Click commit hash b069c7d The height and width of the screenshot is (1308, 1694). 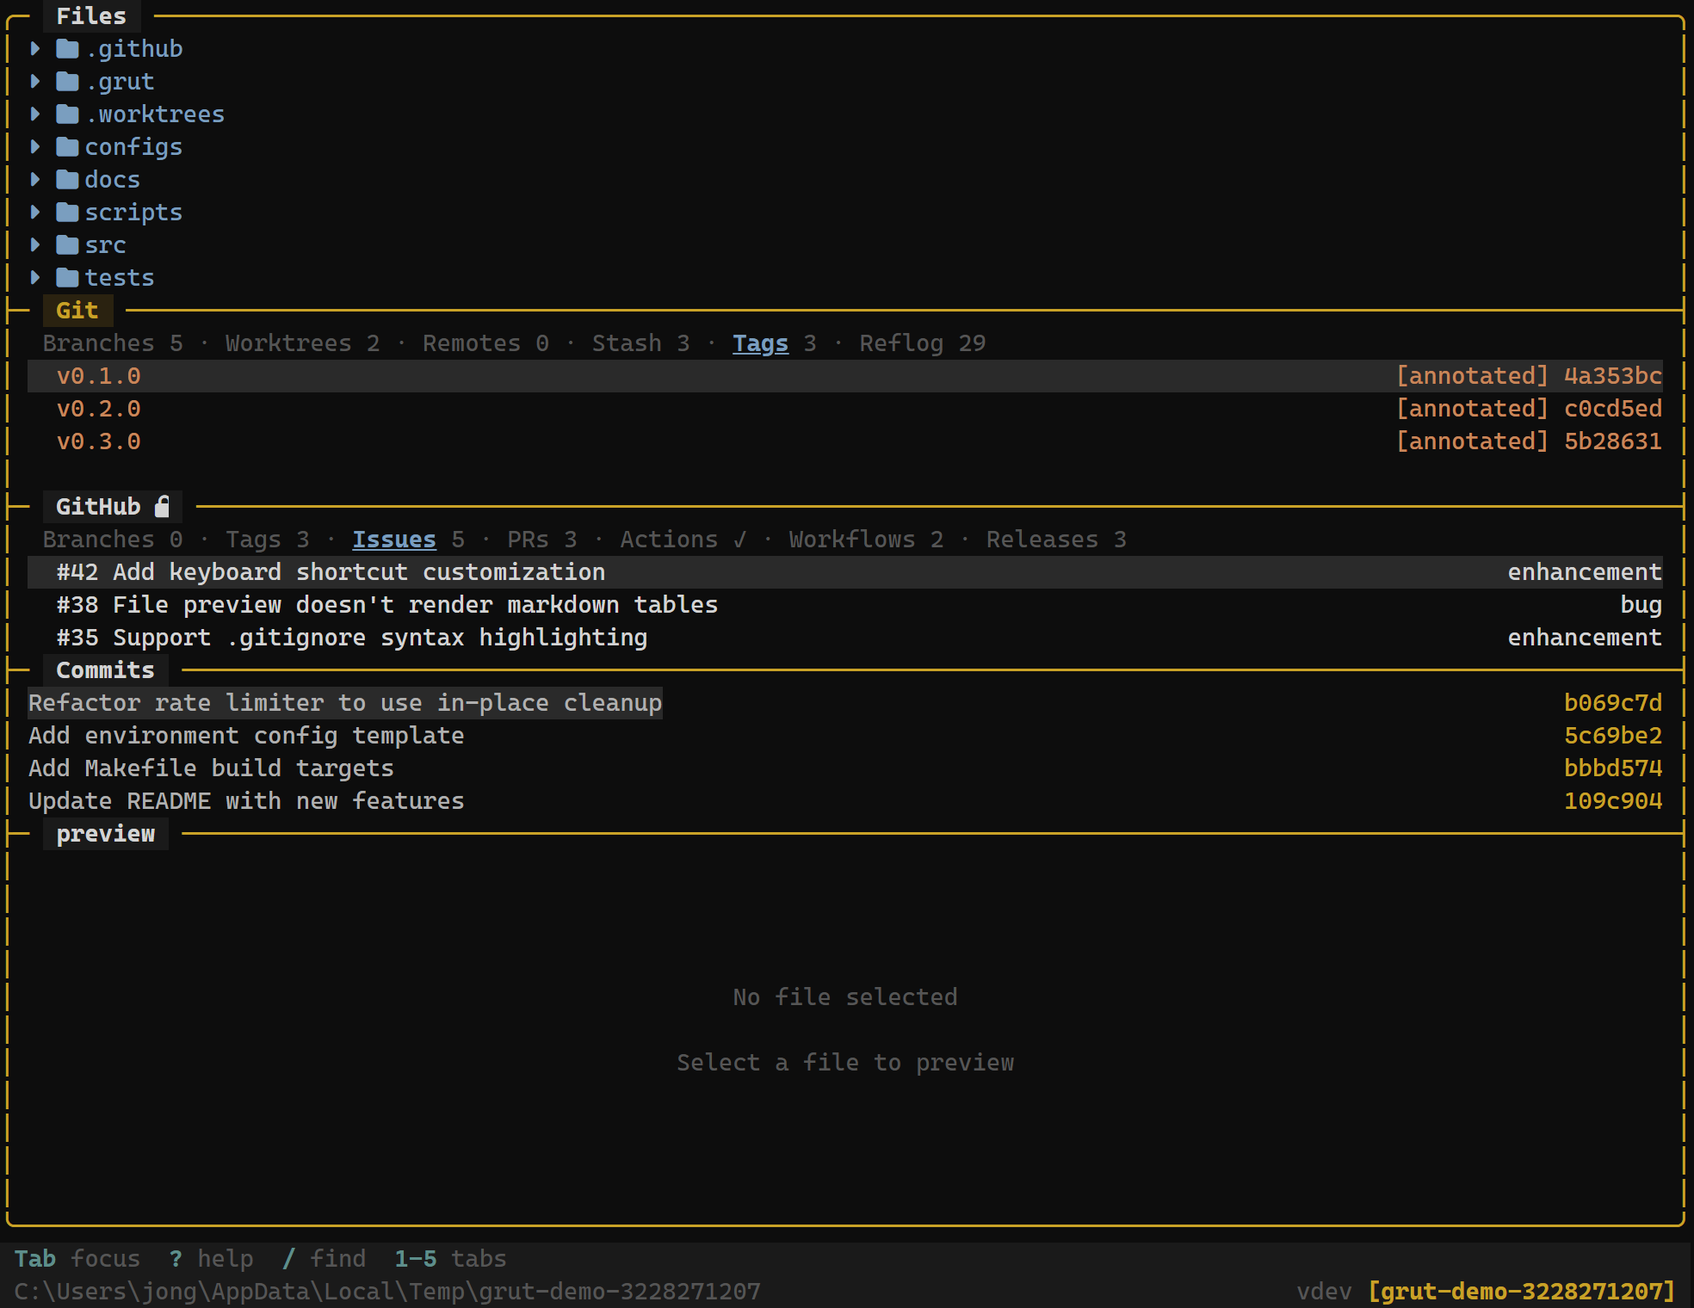pyautogui.click(x=1612, y=703)
